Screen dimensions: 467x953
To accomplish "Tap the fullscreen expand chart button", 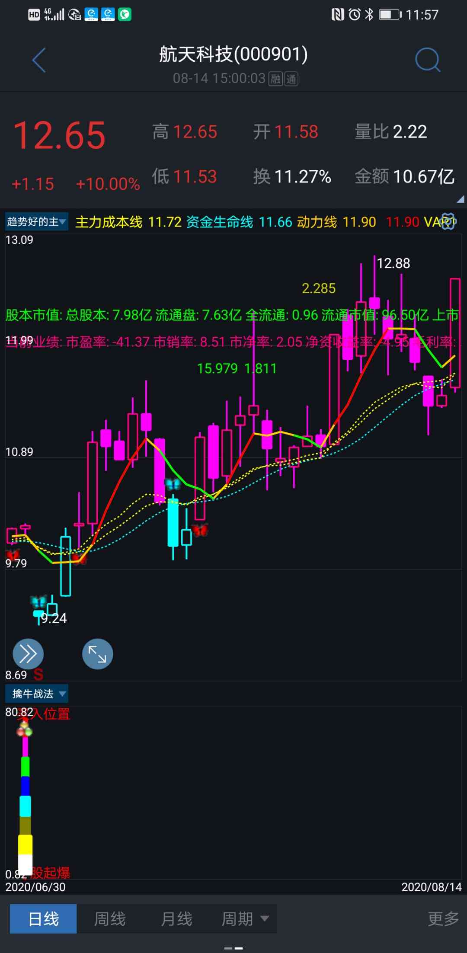I will pos(97,654).
